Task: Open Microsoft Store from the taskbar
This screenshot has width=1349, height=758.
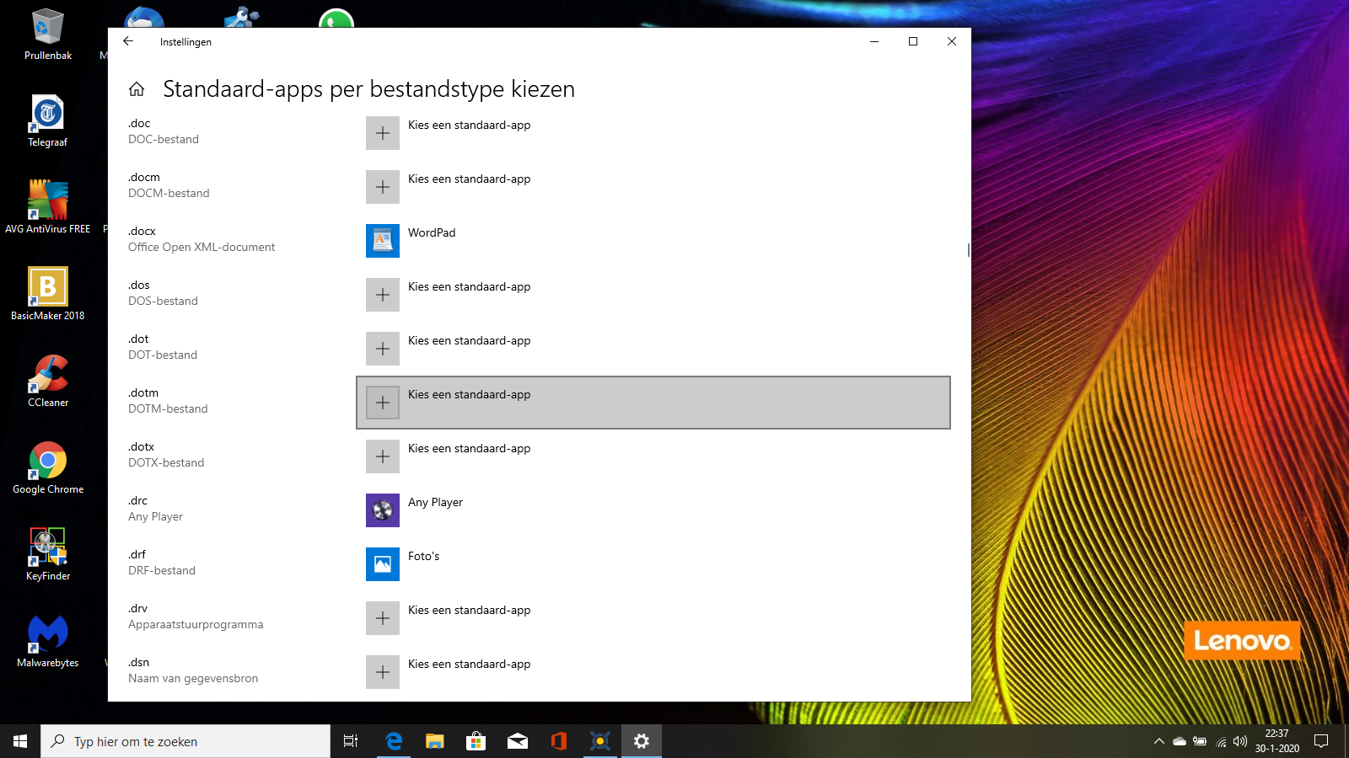Action: pos(476,741)
